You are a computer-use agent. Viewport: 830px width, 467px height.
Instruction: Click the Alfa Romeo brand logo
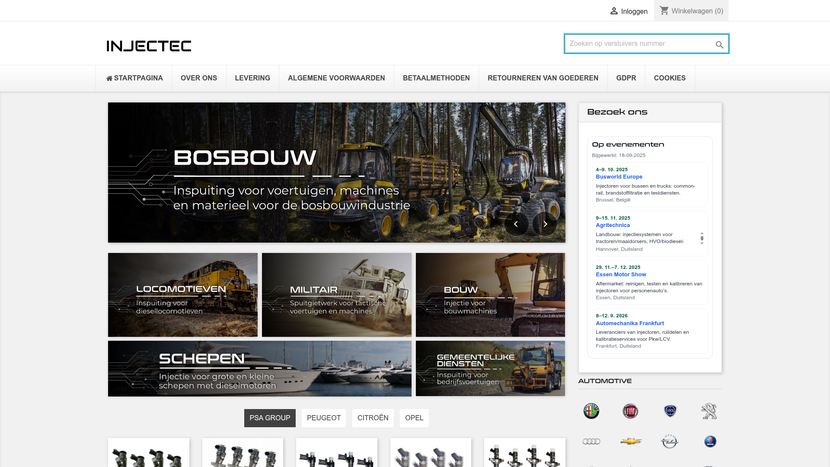(x=591, y=411)
